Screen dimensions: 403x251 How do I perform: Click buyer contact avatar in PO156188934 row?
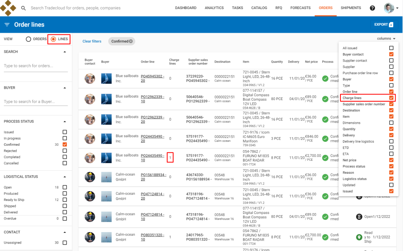(90, 177)
